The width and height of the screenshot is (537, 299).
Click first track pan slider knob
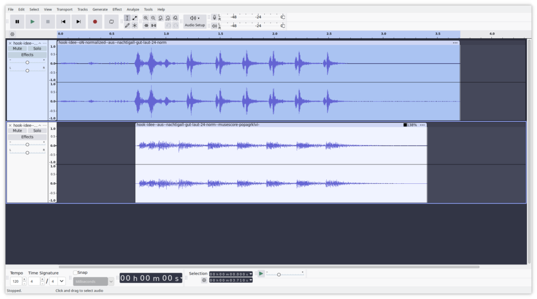[x=27, y=71]
